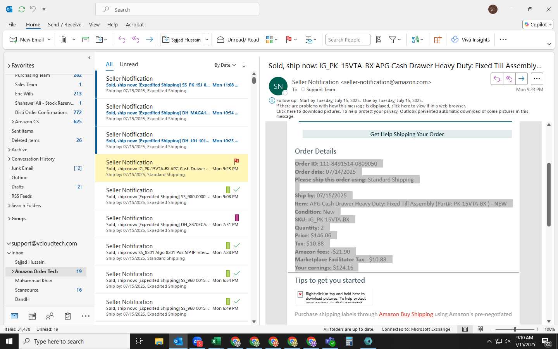Click zoom out minus button
The width and height of the screenshot is (558, 349).
(x=492, y=329)
